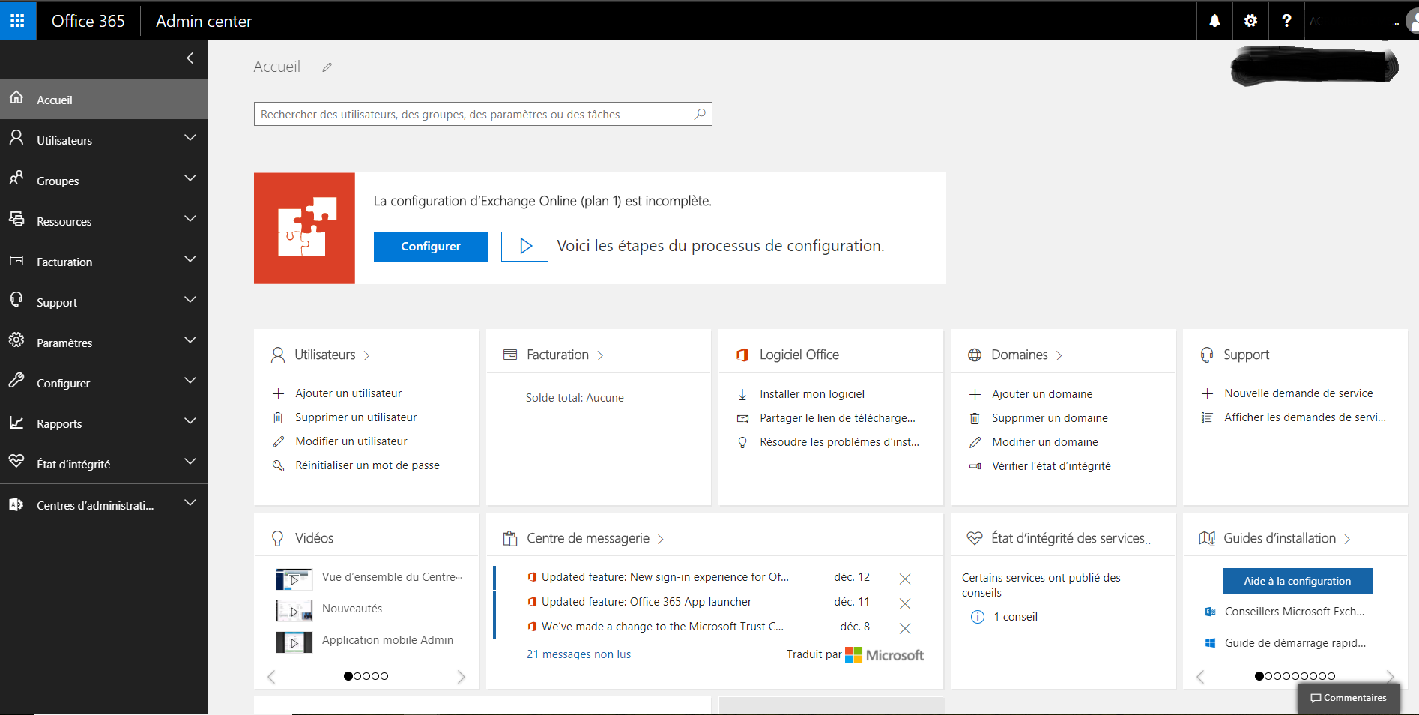
Task: Play the configuration steps video
Action: pos(524,246)
